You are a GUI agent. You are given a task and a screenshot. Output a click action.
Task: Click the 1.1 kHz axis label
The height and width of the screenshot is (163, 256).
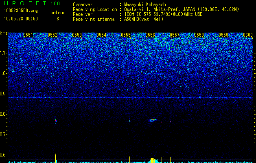click(x=3, y=53)
